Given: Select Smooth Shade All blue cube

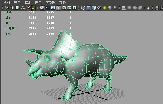Looking at the screenshot, I should coord(88,8).
